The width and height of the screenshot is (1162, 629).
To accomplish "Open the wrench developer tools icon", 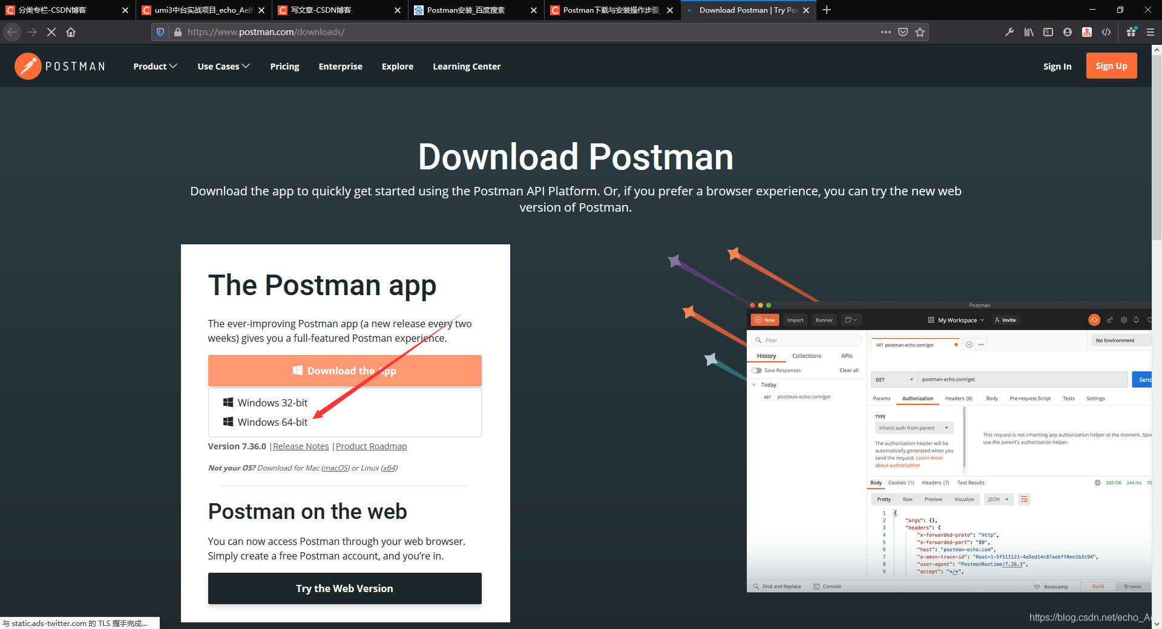I will coord(1009,32).
